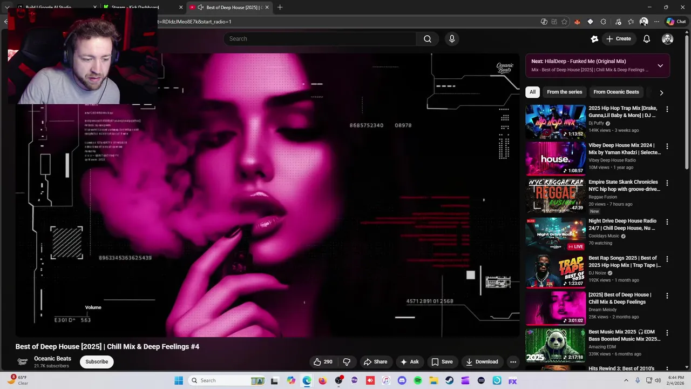
Task: Open MetaMask fox extension icon
Action: point(577,22)
